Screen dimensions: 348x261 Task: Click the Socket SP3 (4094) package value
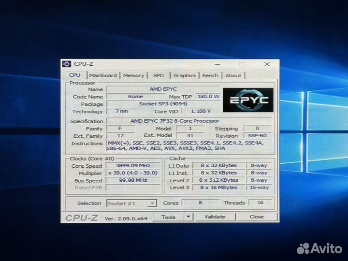click(163, 104)
